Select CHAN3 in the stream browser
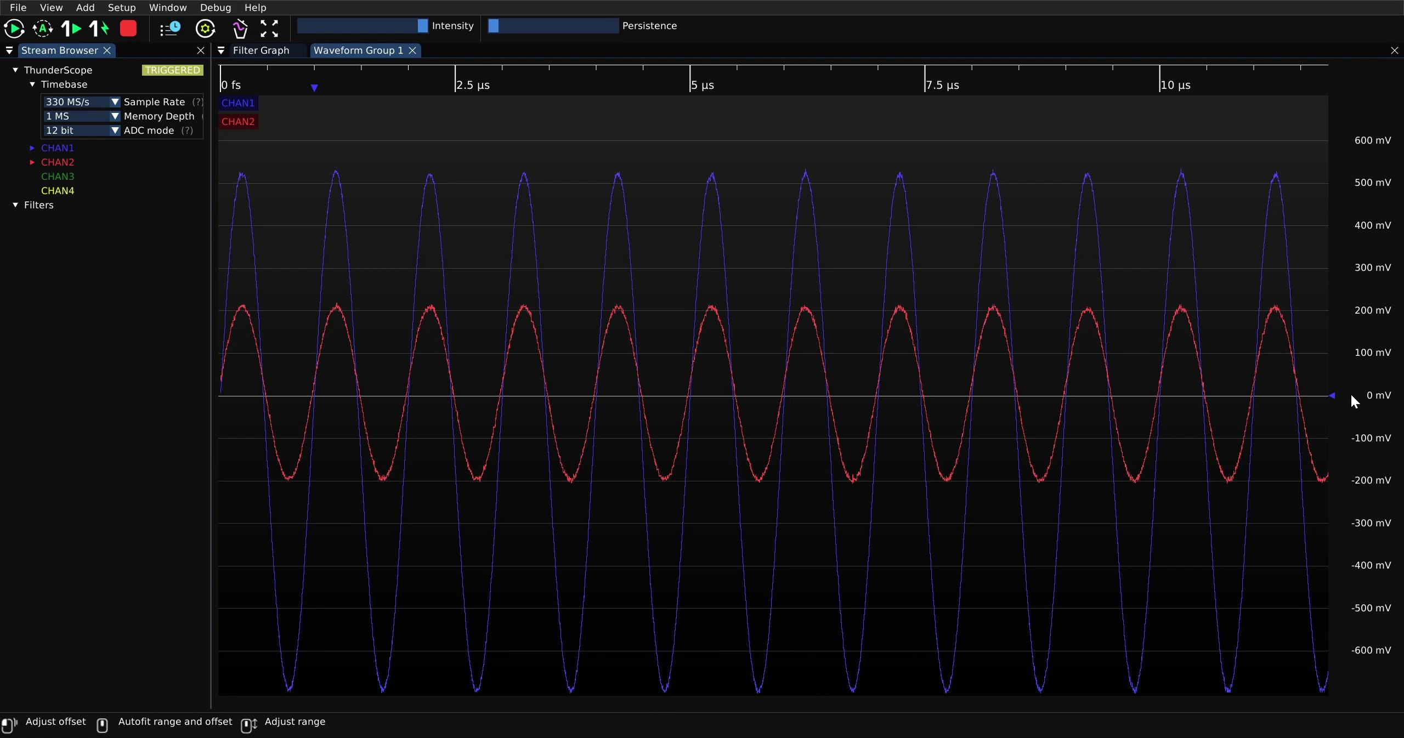Screen dimensions: 1404x738 click(58, 177)
